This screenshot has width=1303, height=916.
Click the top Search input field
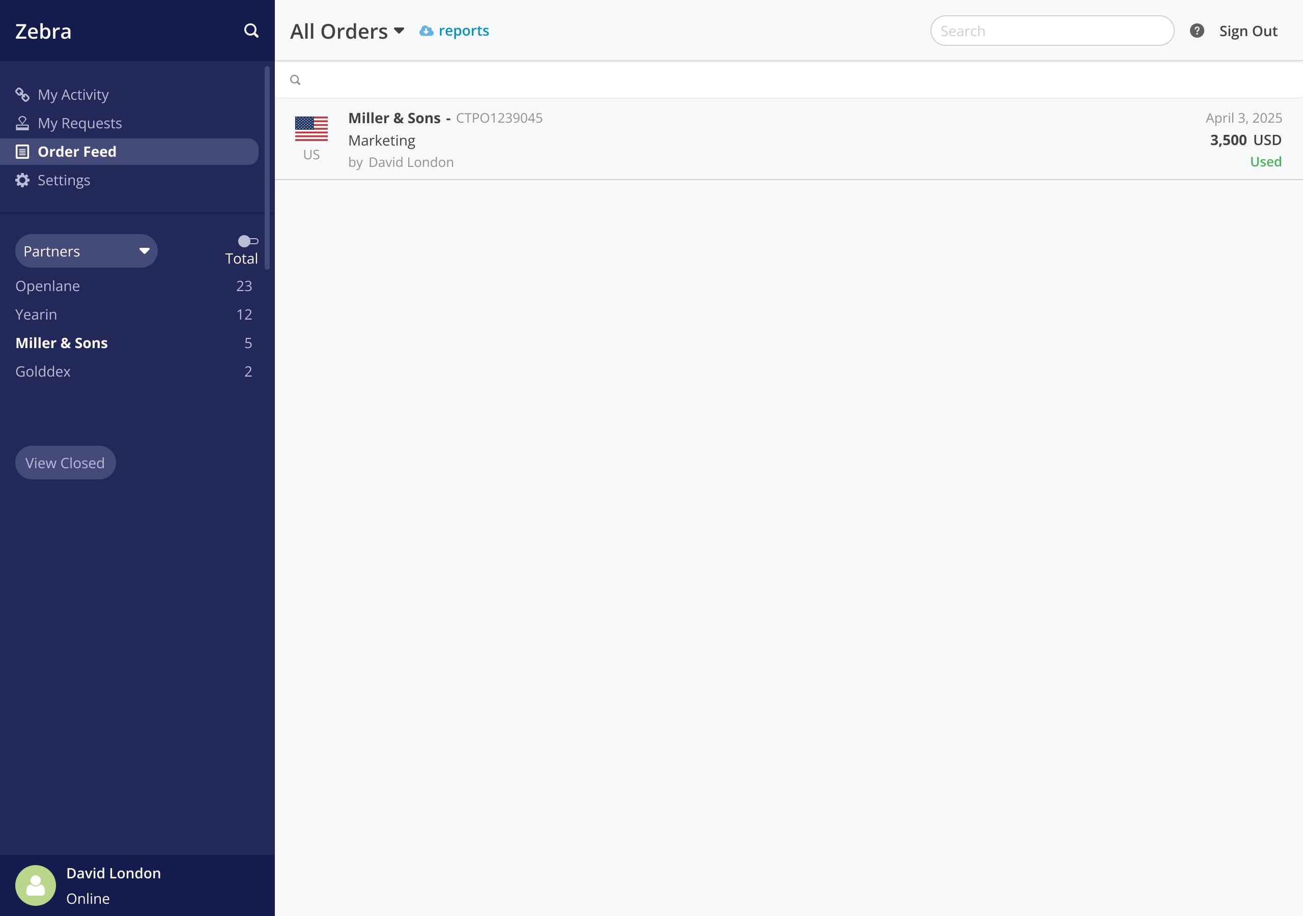point(1052,31)
